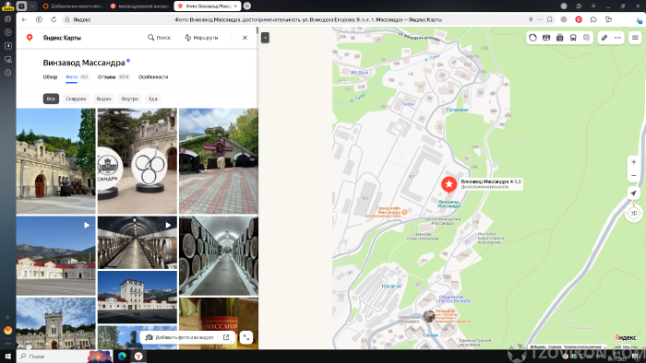Switch to the Обзор tab
This screenshot has width=646, height=363.
point(50,76)
